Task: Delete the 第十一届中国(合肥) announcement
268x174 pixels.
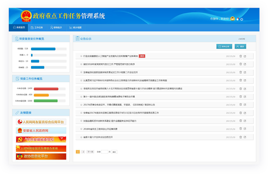Action: 241,97
